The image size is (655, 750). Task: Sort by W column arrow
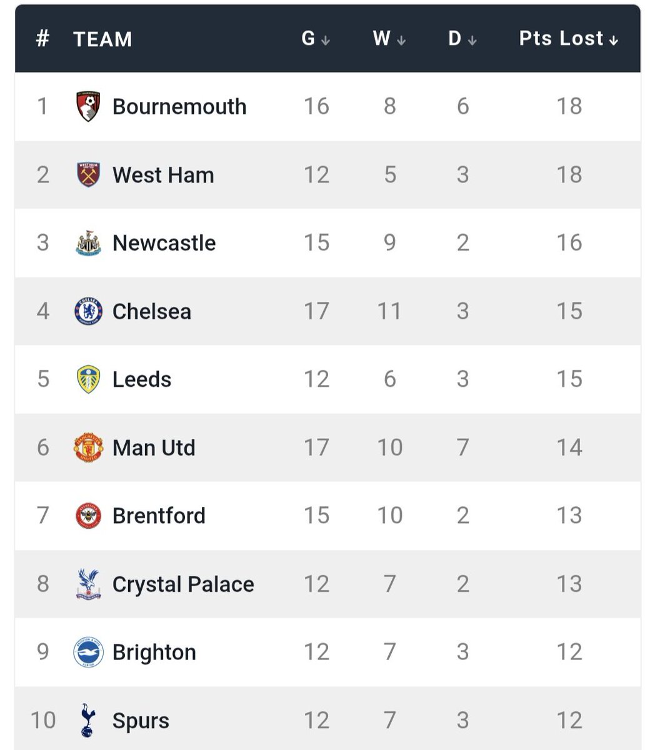click(401, 41)
